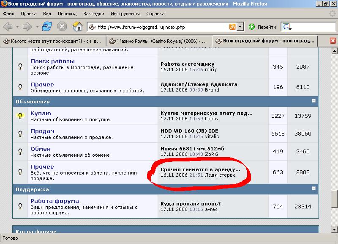
Task: Open the Срочно снимется в аренду topic
Action: [200, 169]
